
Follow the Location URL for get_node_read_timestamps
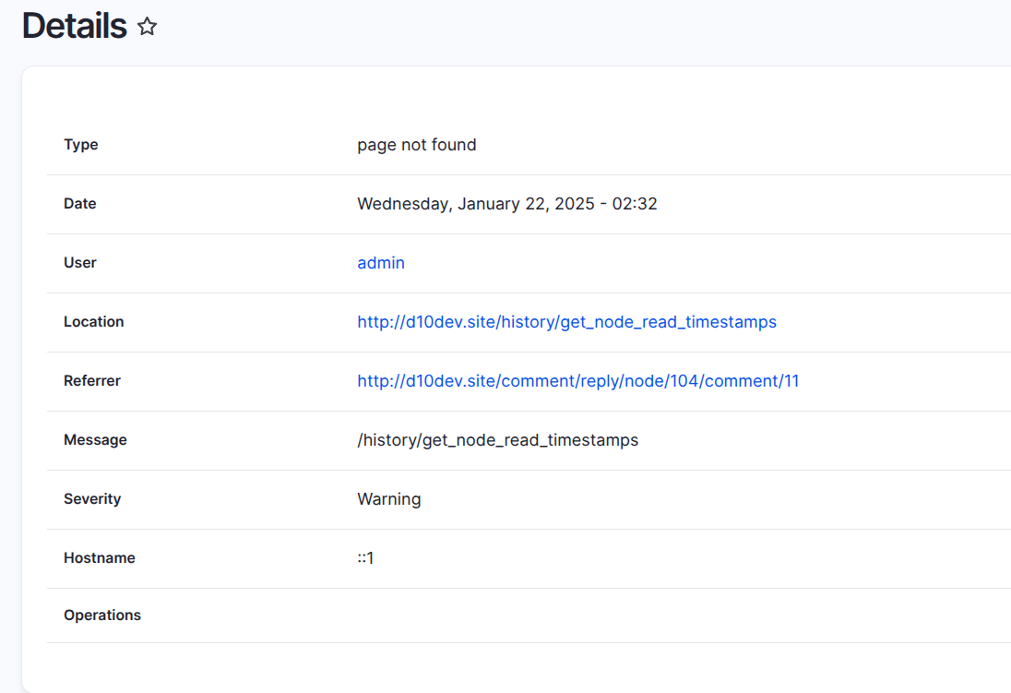(566, 322)
